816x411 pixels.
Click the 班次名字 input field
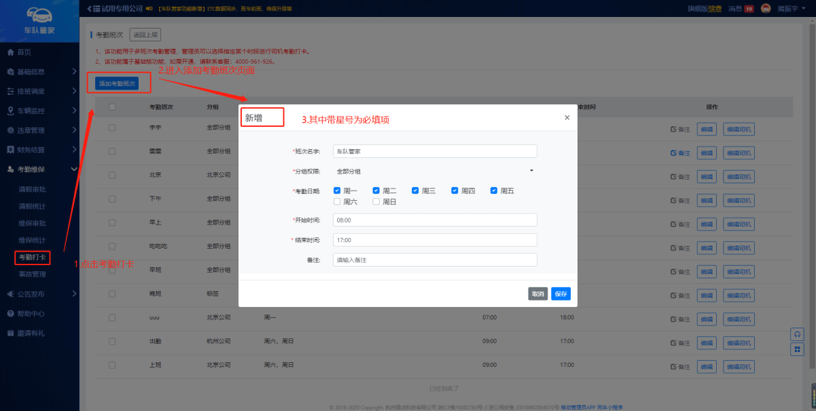(435, 151)
